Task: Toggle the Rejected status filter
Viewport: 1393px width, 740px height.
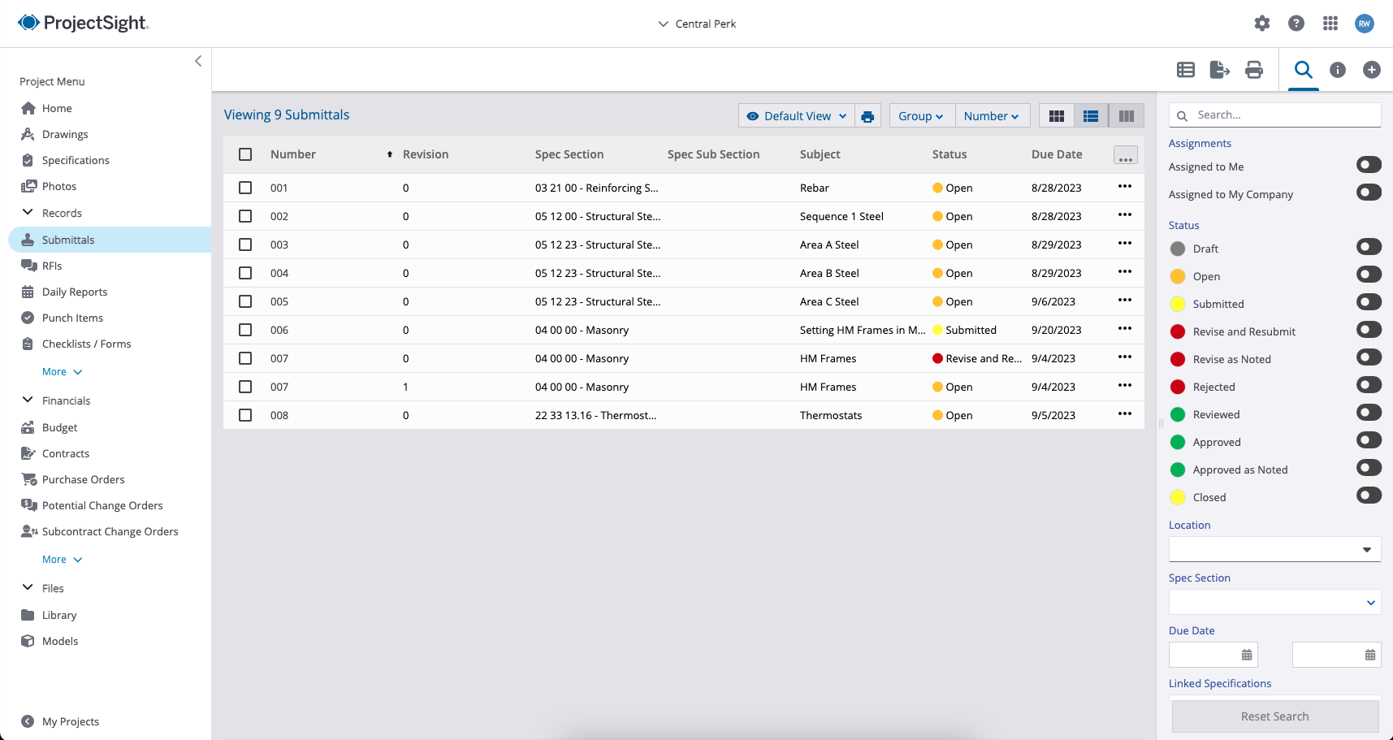Action: click(1369, 385)
